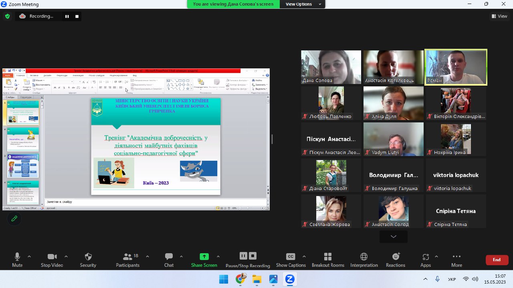Click the green Share Screen icon
513x288 pixels.
[x=204, y=257]
